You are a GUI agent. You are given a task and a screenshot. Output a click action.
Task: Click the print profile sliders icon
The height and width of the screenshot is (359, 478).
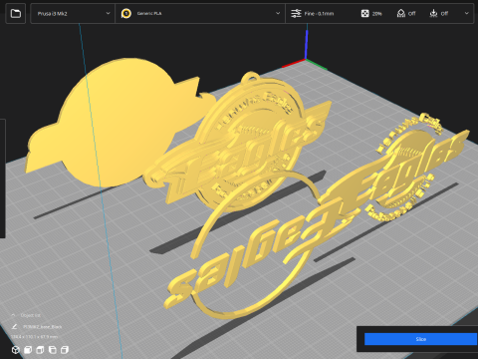tap(296, 14)
